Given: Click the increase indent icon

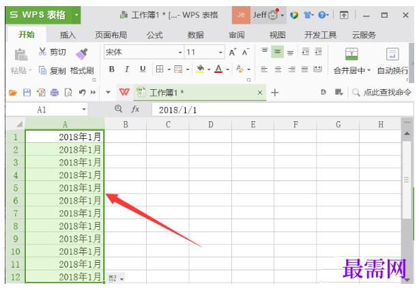Looking at the screenshot, I should [x=318, y=52].
